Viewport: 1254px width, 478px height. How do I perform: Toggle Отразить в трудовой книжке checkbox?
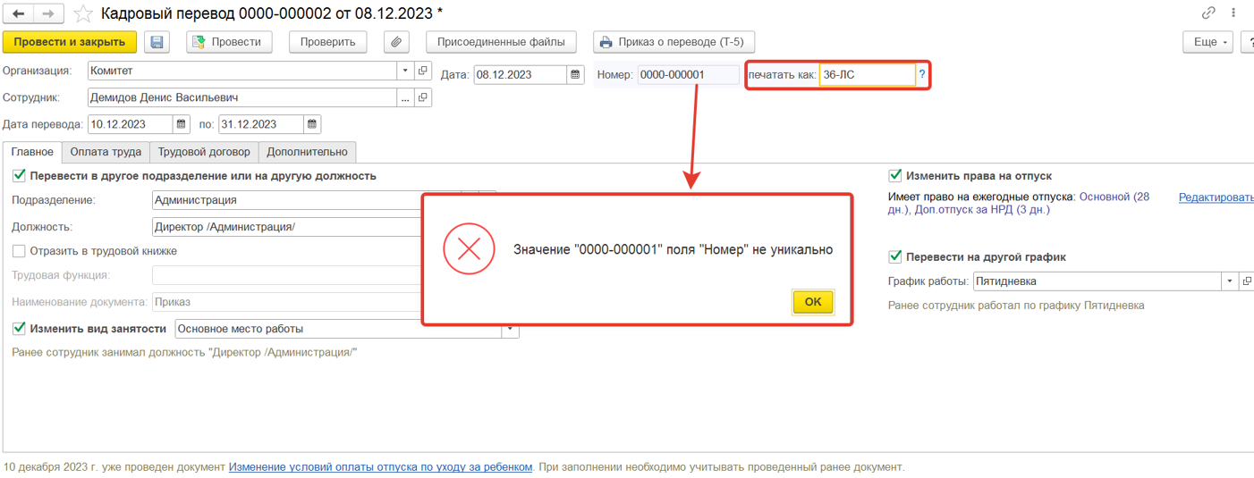(x=19, y=251)
